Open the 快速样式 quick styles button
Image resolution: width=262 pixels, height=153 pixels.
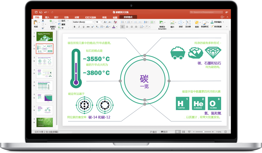click(205, 24)
